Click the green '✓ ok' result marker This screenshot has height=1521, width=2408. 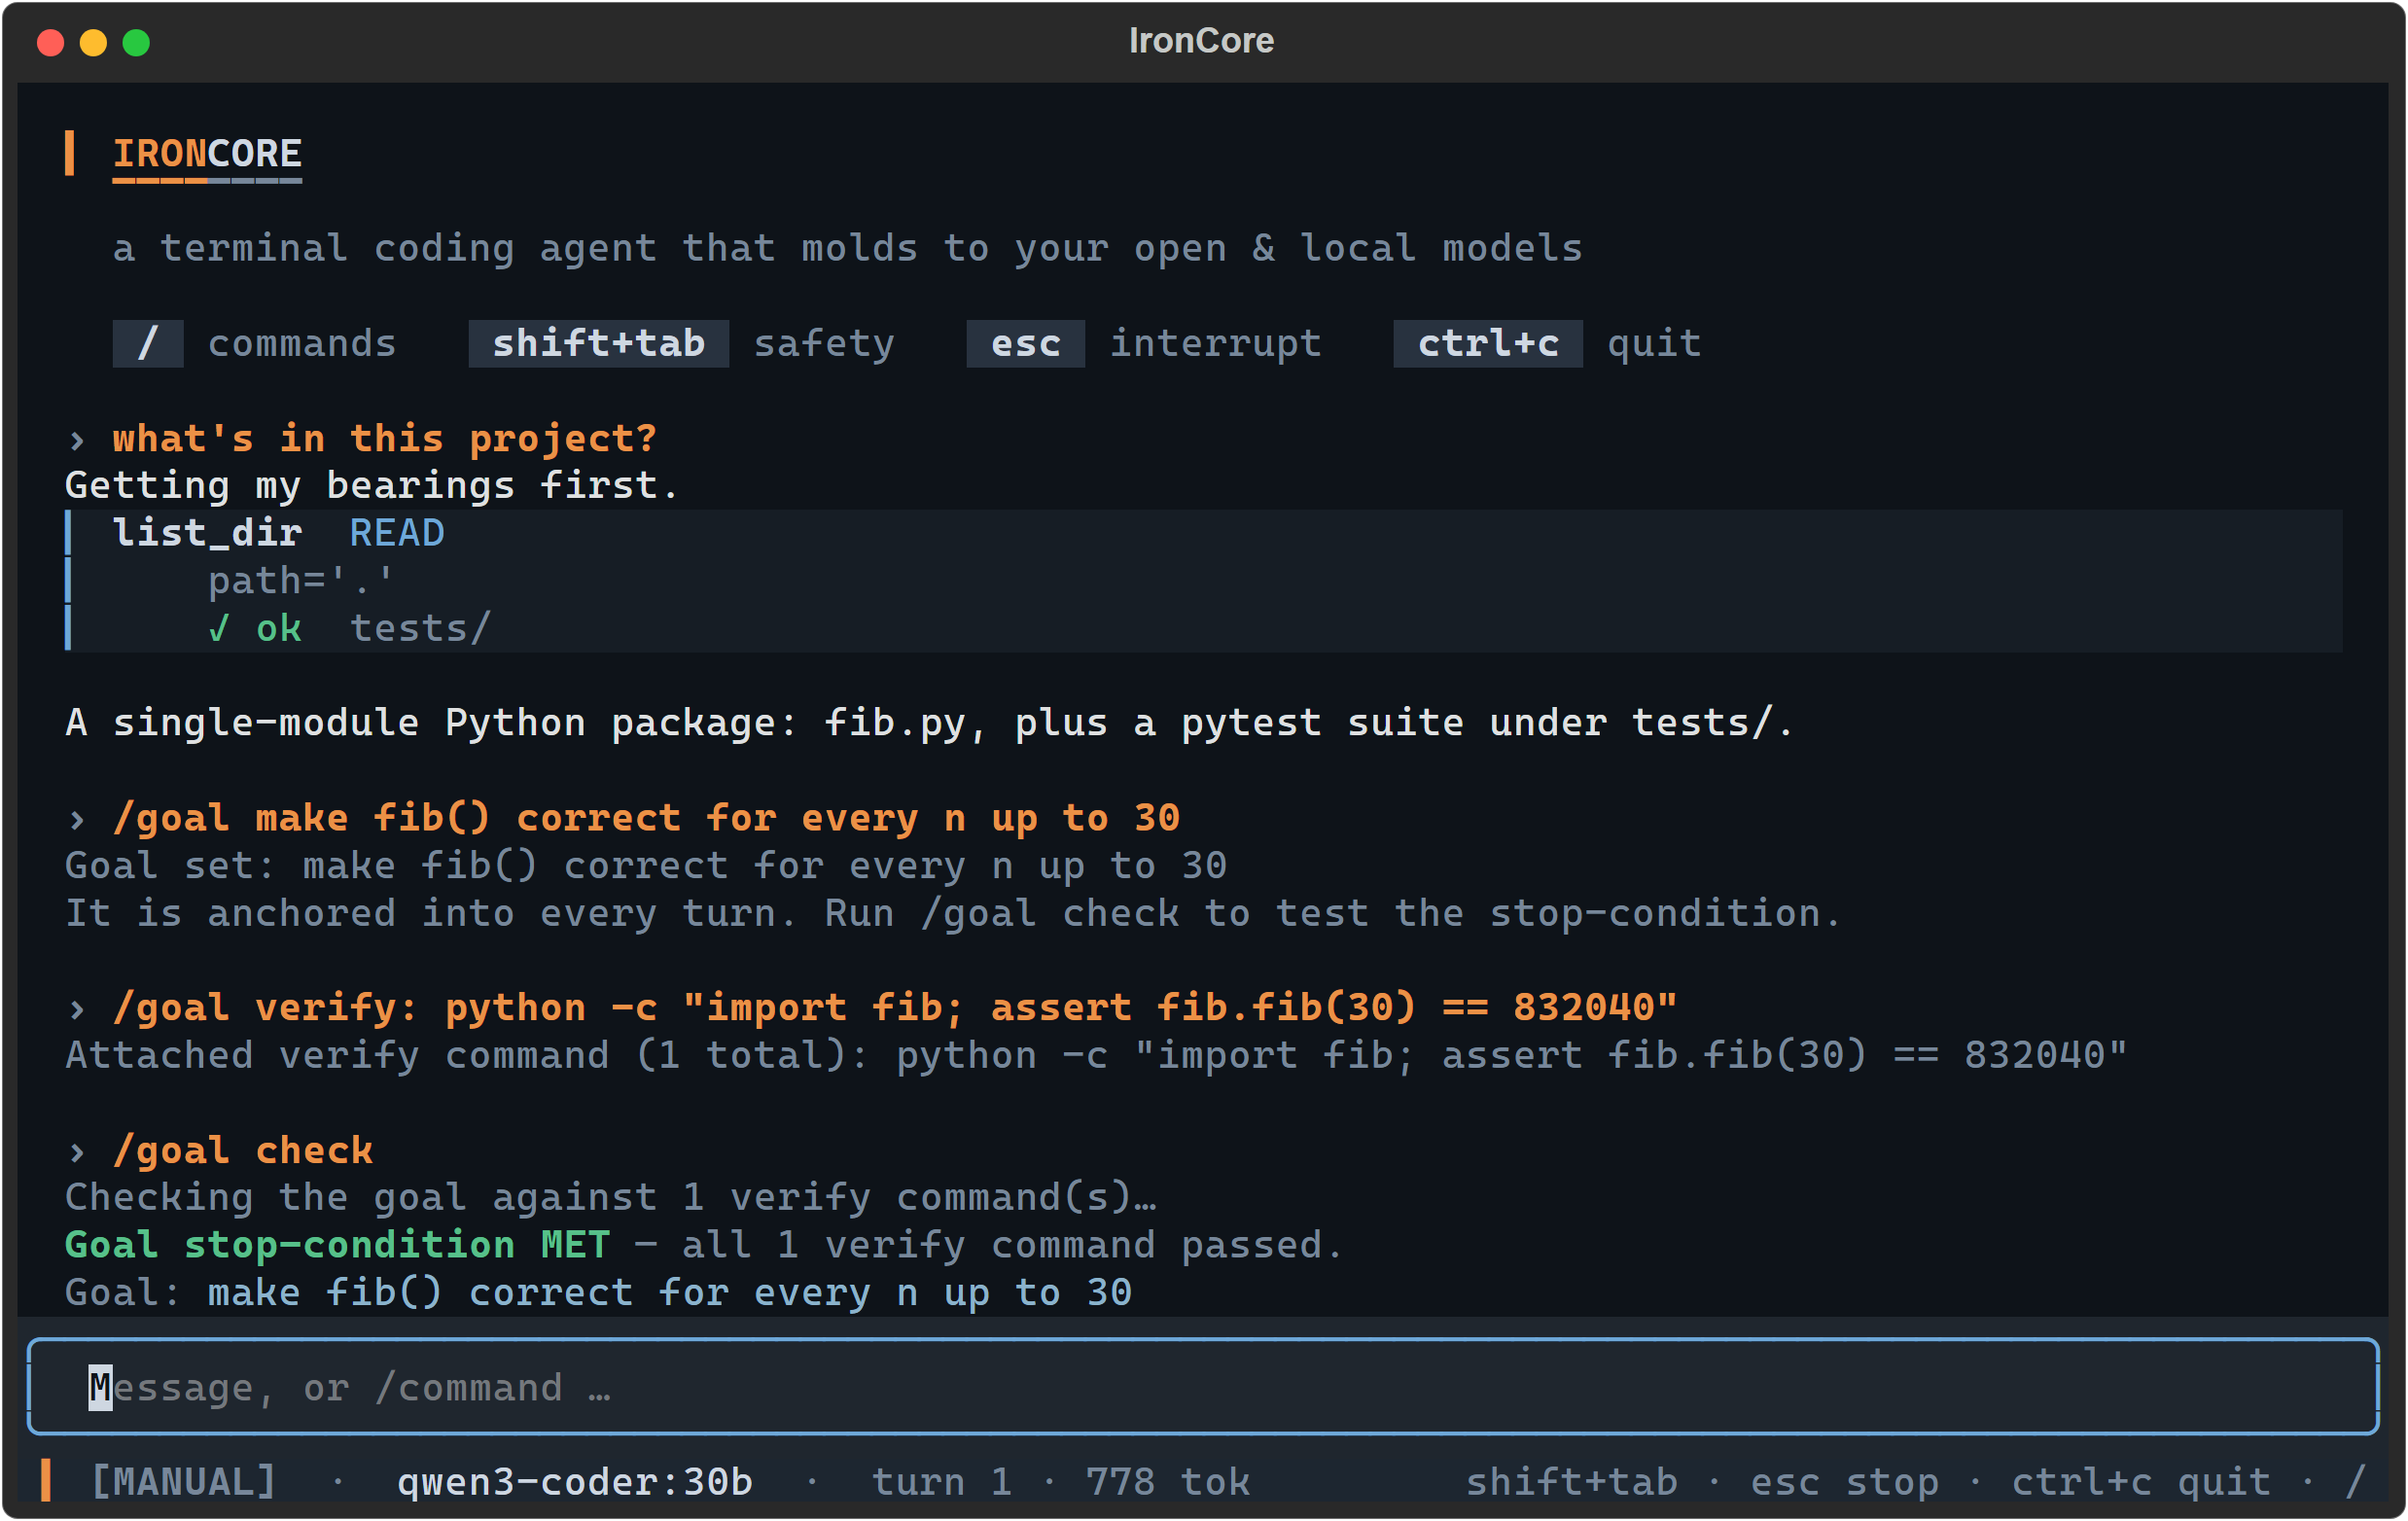coord(255,628)
